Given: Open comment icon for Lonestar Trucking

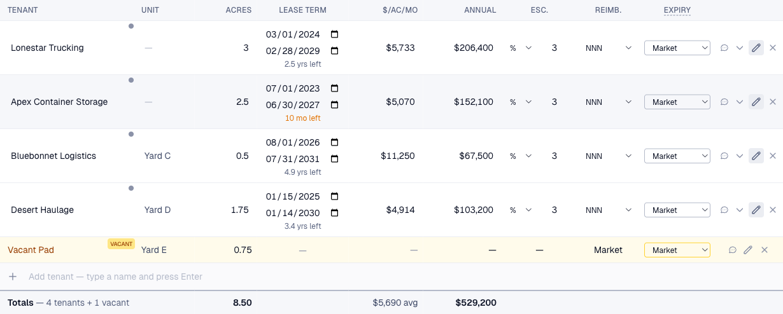Looking at the screenshot, I should click(724, 48).
